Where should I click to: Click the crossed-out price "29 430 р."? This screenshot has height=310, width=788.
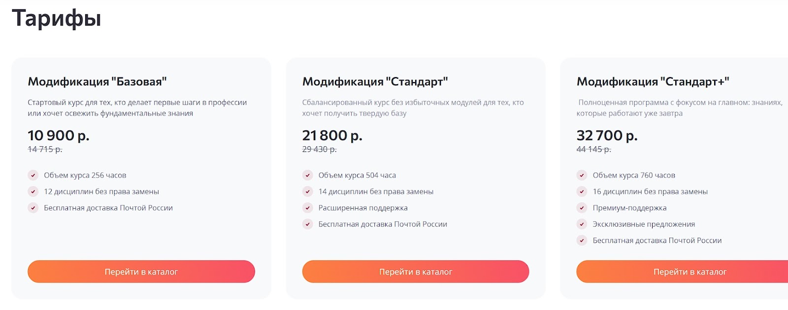coord(319,151)
